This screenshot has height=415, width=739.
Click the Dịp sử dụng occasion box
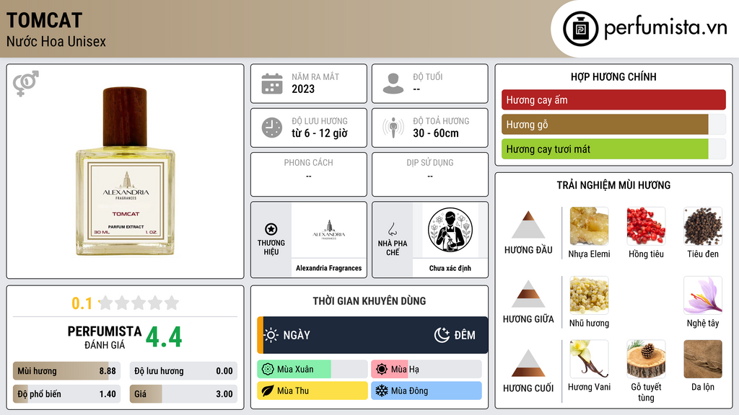430,174
